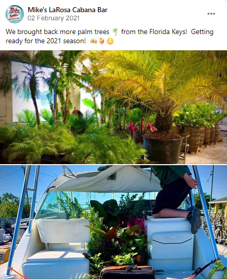Click the clinking beer mugs emoji
Image resolution: width=227 pixels, height=279 pixels.
click(93, 41)
